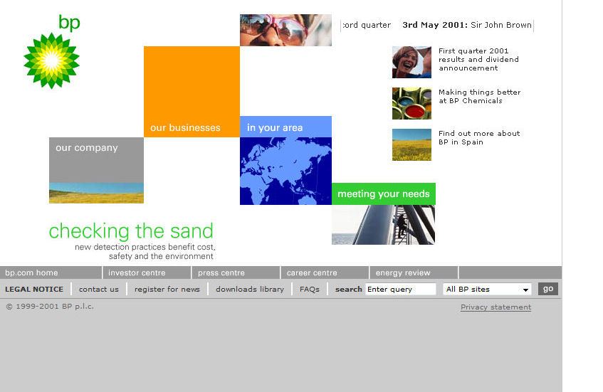The height and width of the screenshot is (392, 603).
Task: Click the sunglasses face banner image
Action: point(285,30)
